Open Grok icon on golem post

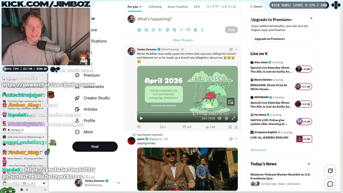[x=231, y=139]
